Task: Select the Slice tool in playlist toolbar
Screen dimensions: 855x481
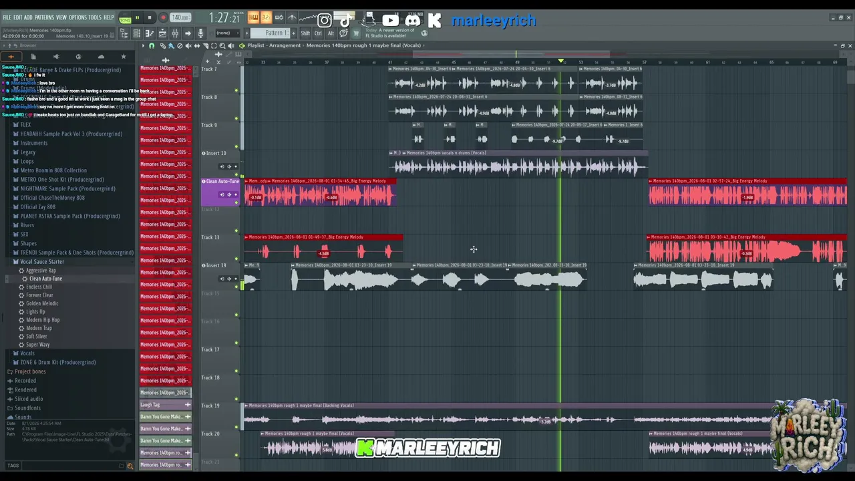Action: coord(205,45)
